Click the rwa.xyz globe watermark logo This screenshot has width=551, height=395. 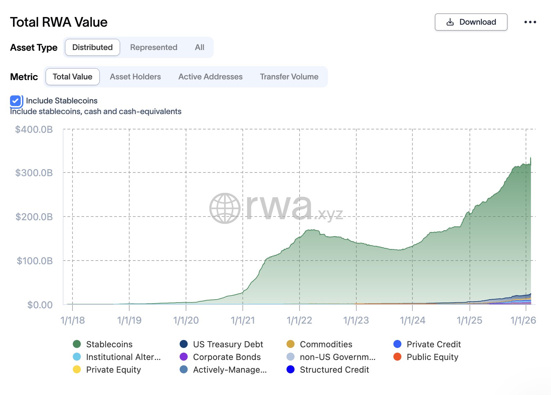[225, 208]
